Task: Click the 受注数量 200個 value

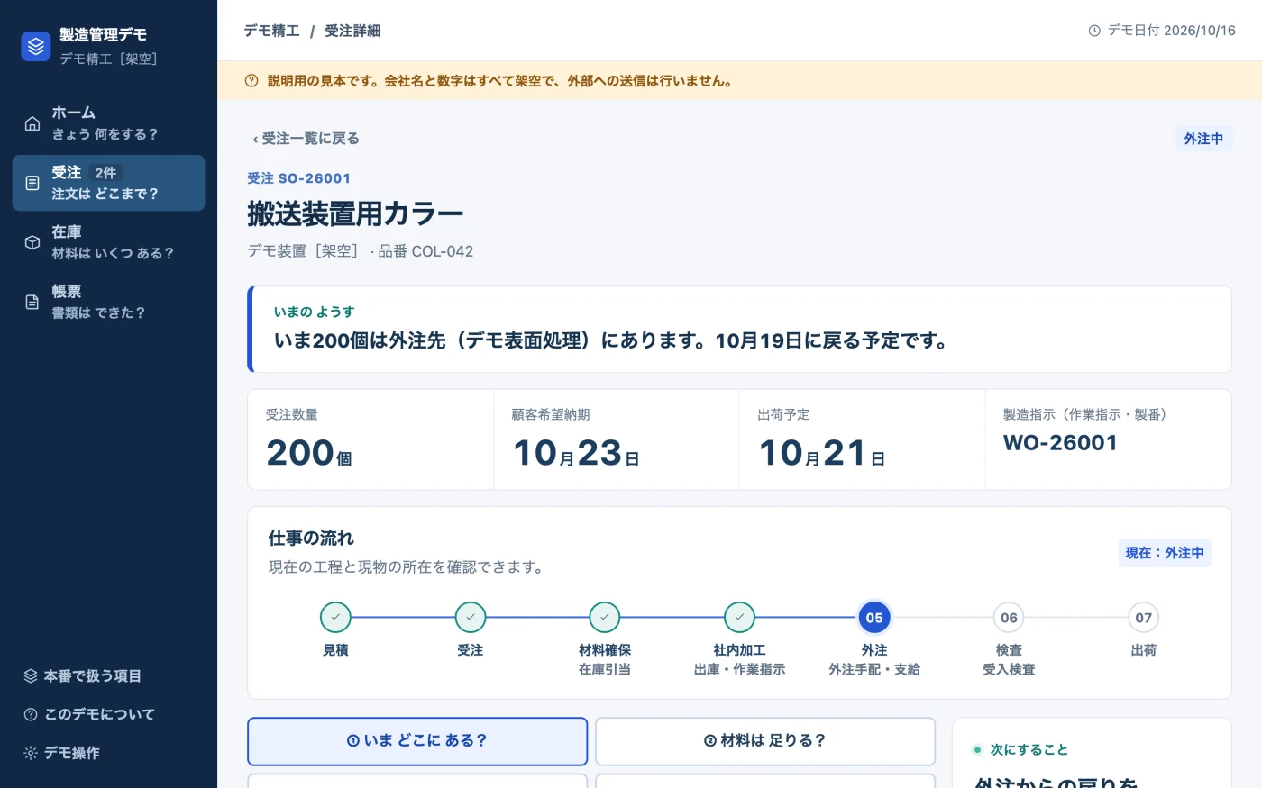Action: point(309,453)
